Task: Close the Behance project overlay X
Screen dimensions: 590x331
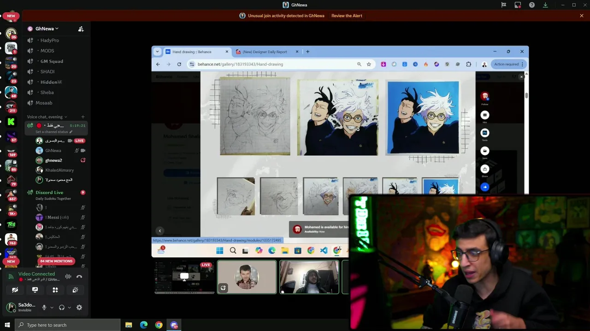Action: coord(521,77)
